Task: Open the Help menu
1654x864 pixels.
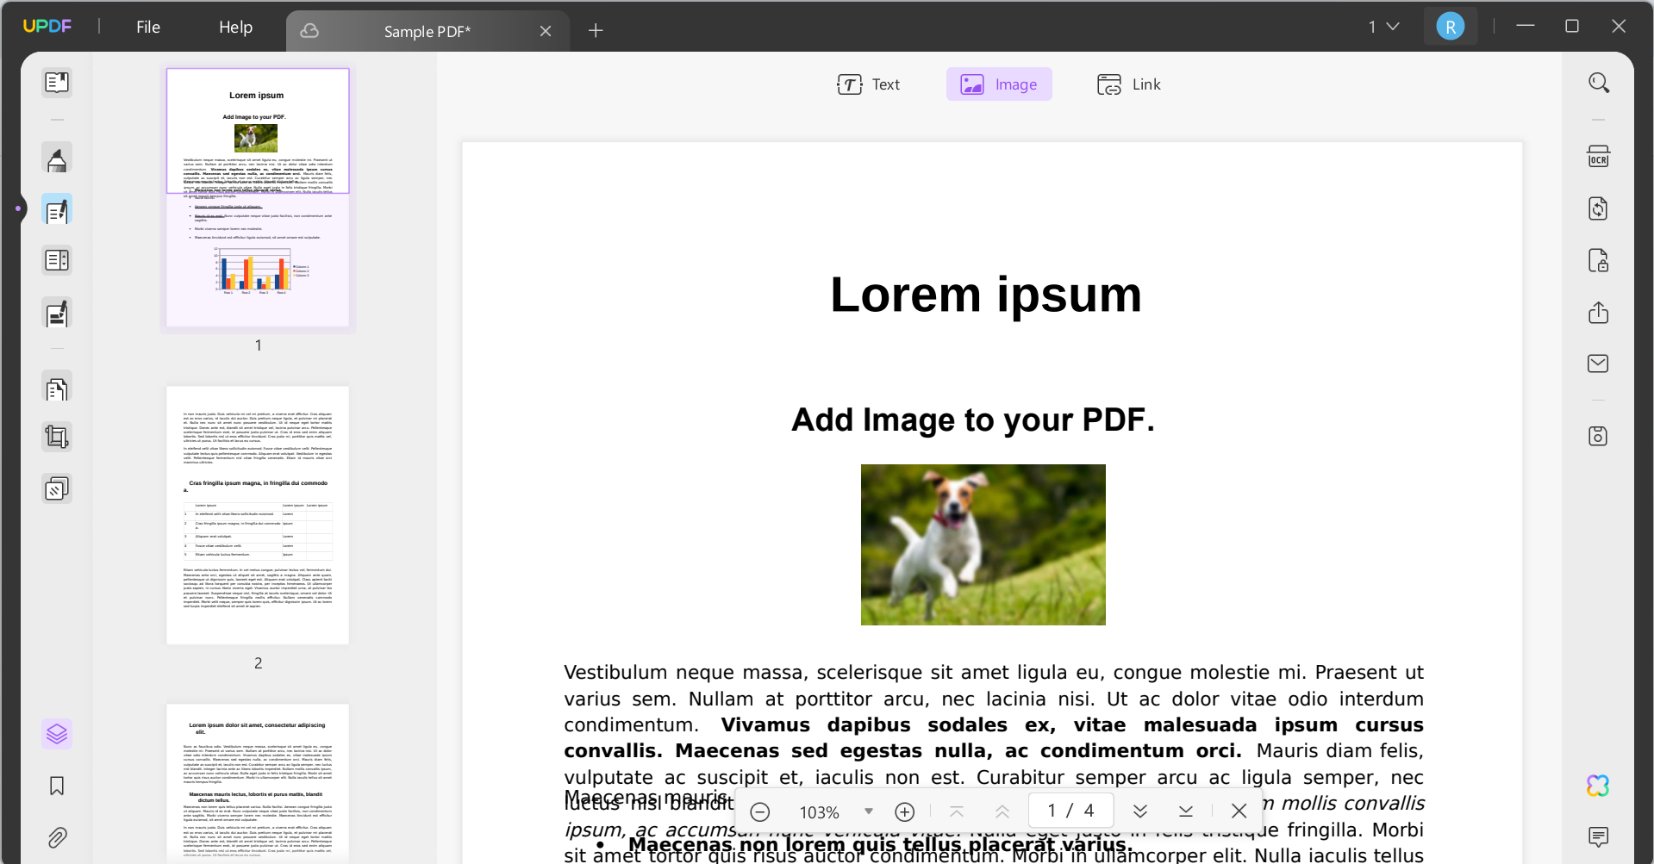Action: coord(235,27)
